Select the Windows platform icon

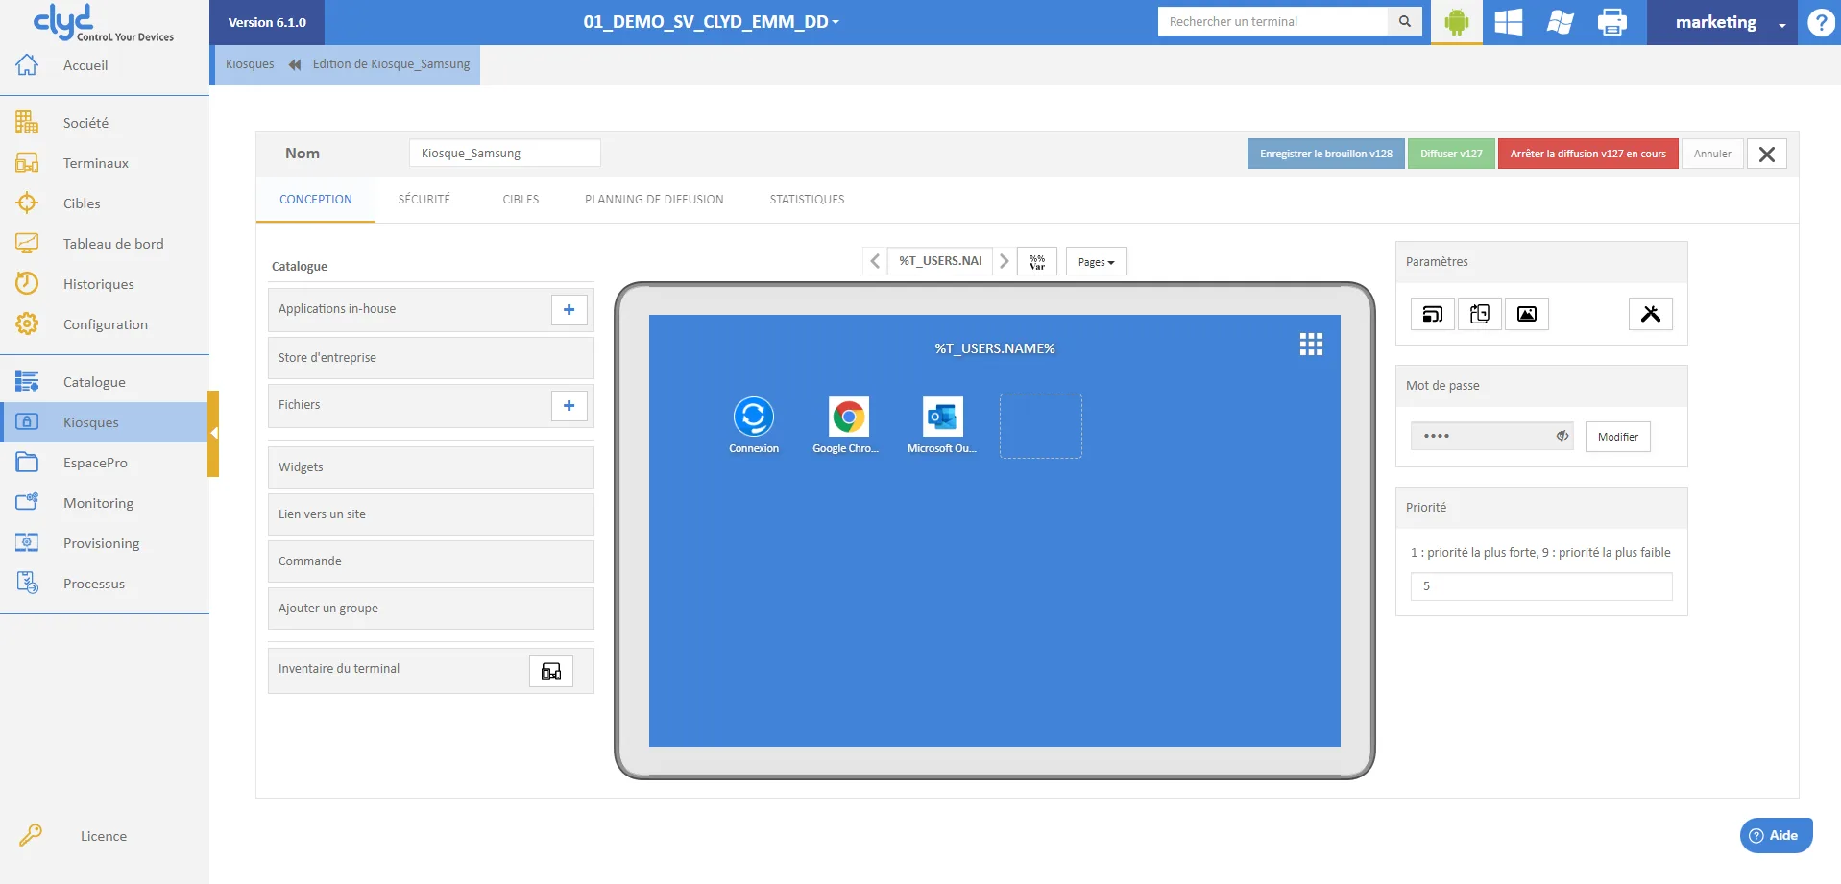pyautogui.click(x=1508, y=22)
